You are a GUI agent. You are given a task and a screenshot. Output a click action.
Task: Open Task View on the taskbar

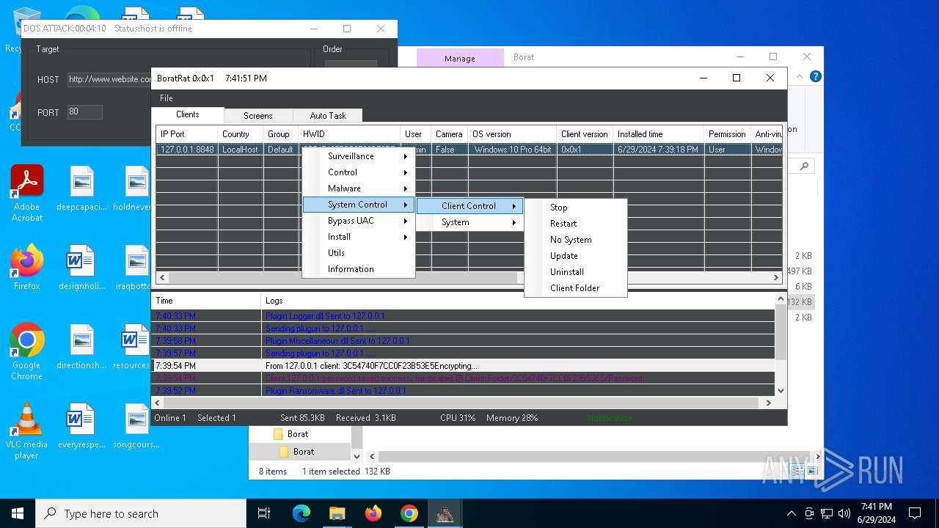264,513
